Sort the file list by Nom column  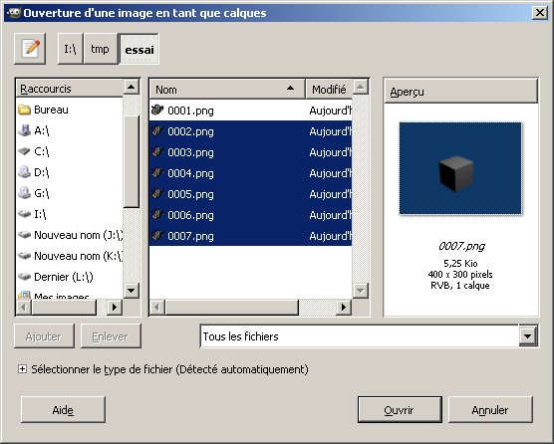coord(227,90)
